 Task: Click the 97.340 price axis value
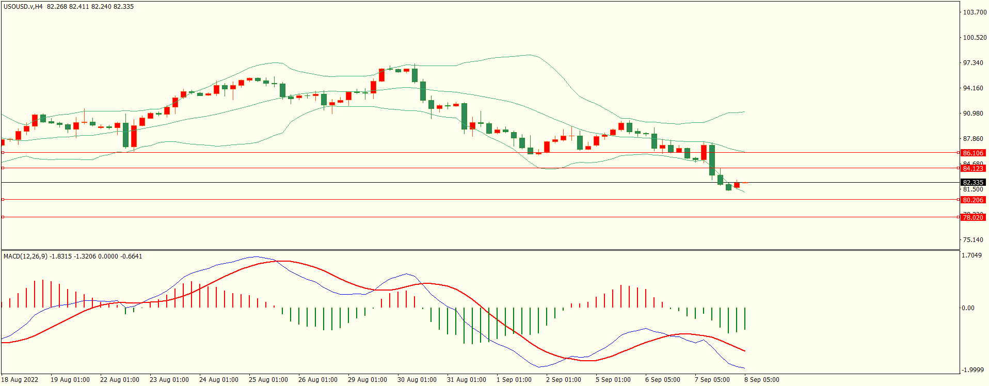point(973,62)
